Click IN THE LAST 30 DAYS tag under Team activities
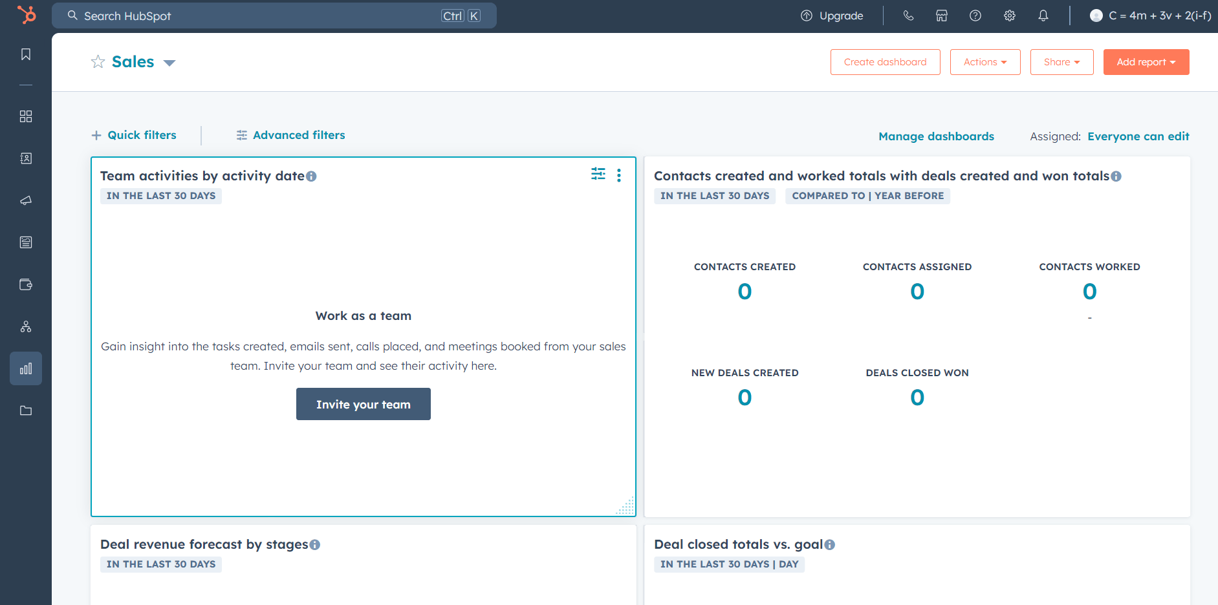The height and width of the screenshot is (605, 1218). tap(161, 196)
